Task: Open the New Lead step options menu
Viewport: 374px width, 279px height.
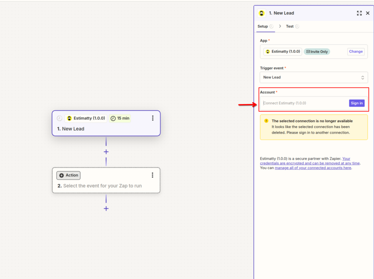Action: pyautogui.click(x=153, y=118)
